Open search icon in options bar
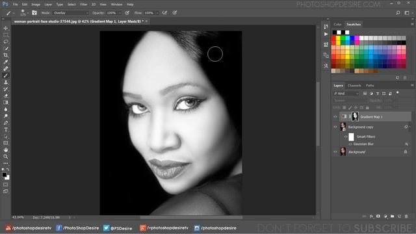This screenshot has width=416, height=234. [x=398, y=13]
